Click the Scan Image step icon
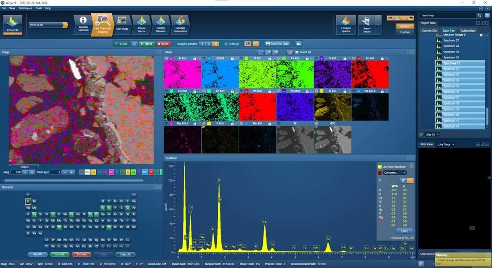This screenshot has height=268, width=492. point(122,23)
